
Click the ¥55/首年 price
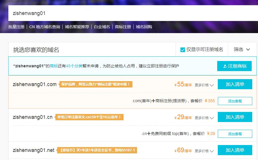(183, 84)
